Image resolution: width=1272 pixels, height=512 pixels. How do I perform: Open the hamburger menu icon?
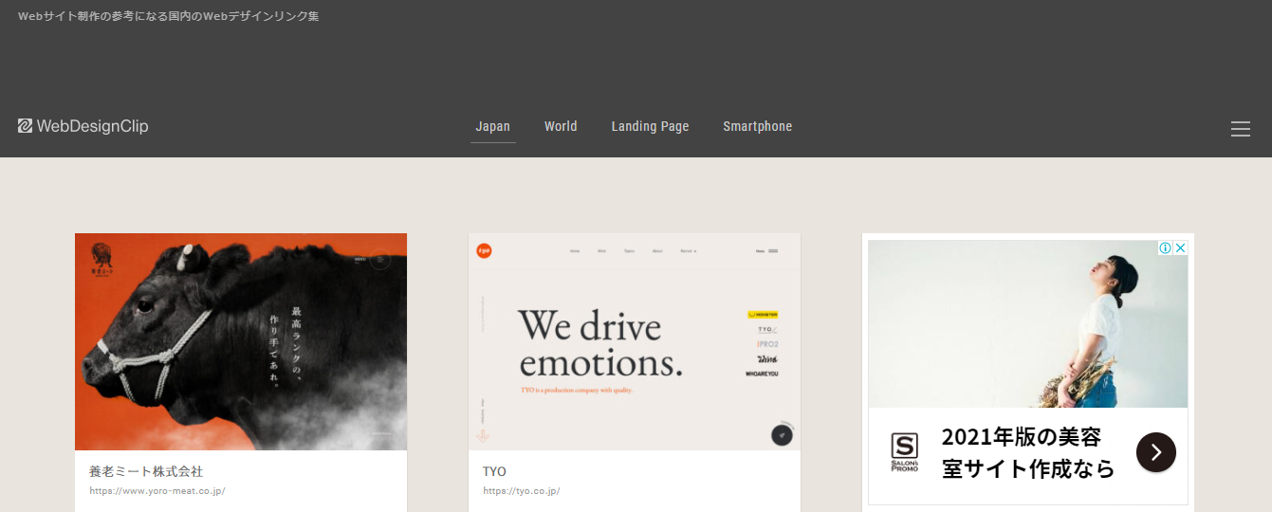[x=1240, y=129]
